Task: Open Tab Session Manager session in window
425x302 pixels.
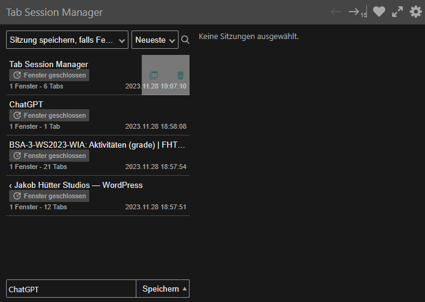Action: tap(154, 75)
